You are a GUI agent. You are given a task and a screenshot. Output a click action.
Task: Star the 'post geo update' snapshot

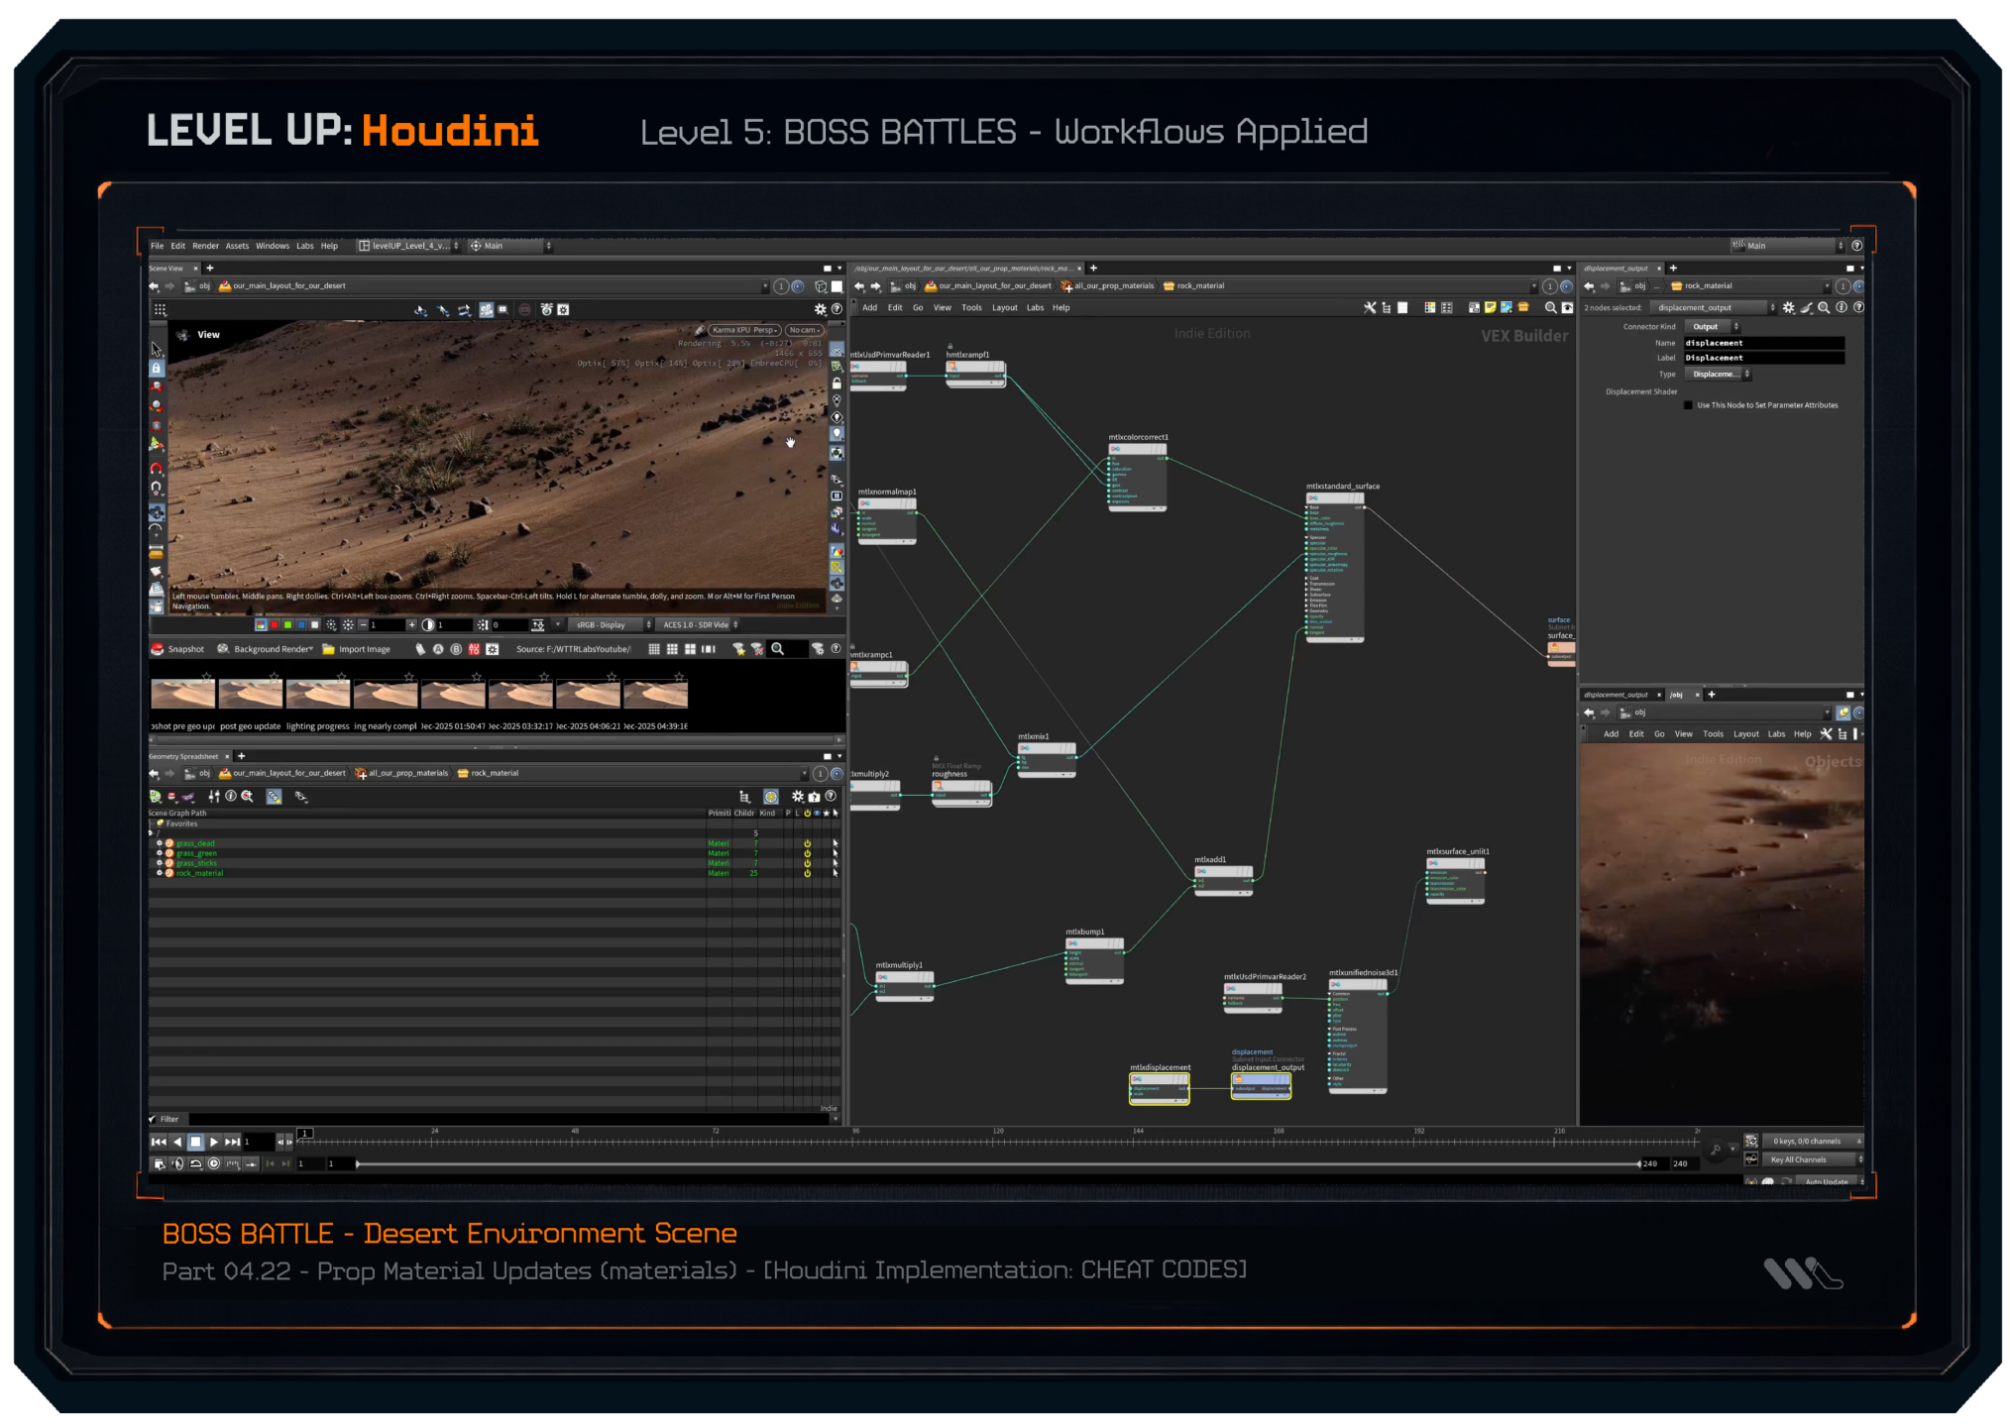point(275,676)
